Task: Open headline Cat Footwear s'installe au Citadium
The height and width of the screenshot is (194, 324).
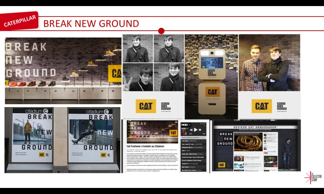Action: coord(145,146)
